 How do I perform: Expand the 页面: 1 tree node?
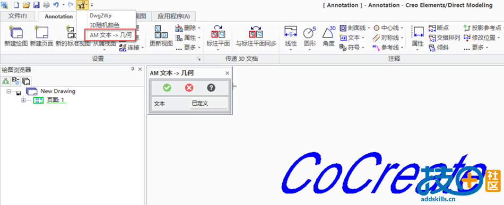23,100
